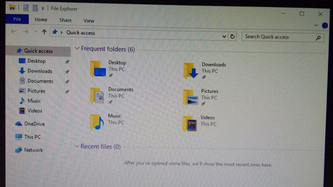Click the File Explorer title bar icon
333x187 pixels.
tap(12, 8)
